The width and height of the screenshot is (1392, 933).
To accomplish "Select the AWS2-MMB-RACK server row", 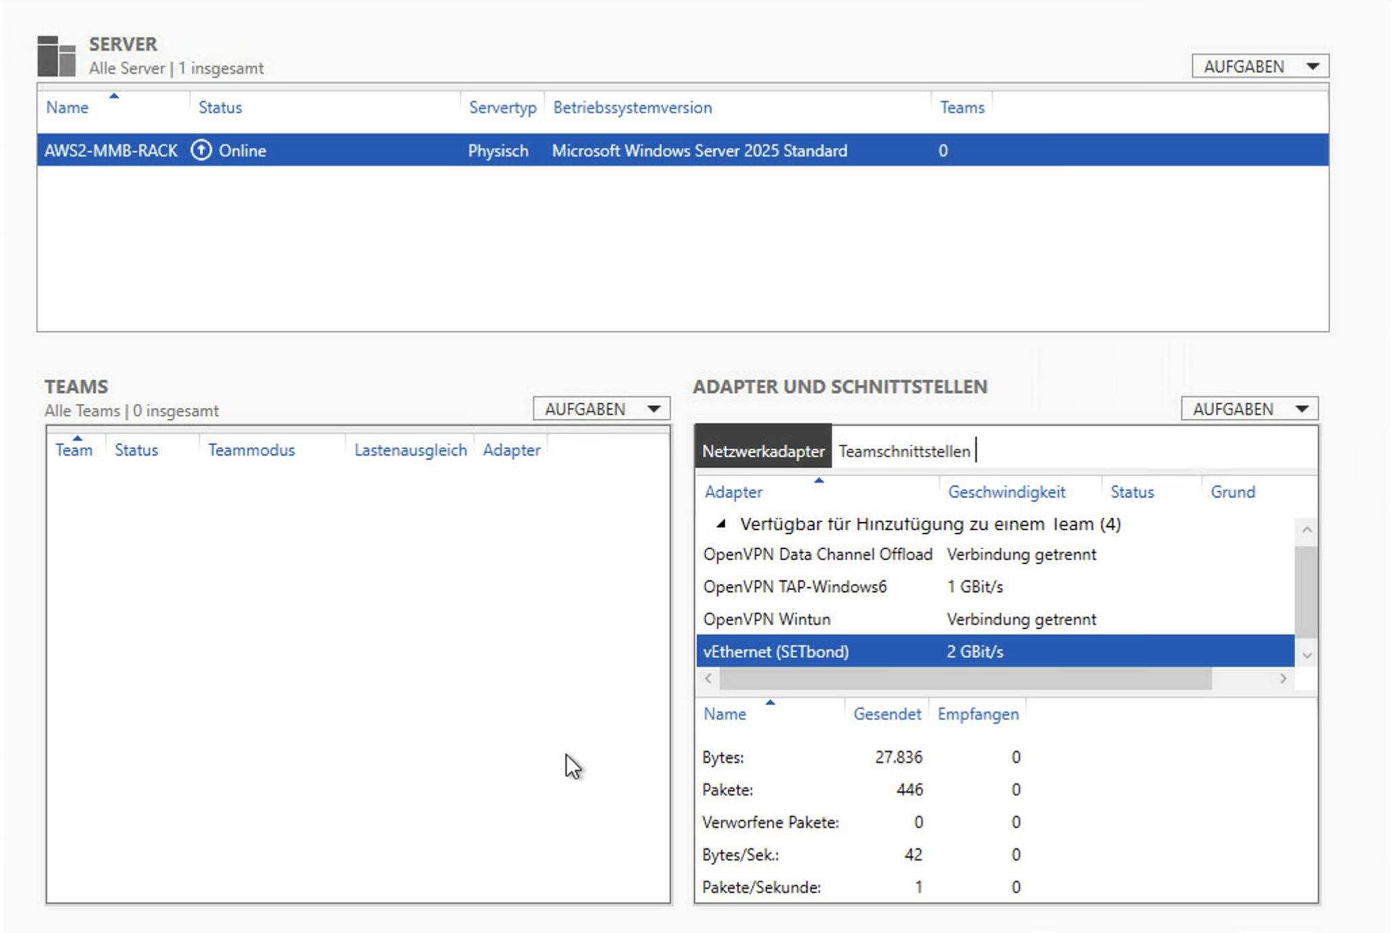I will pyautogui.click(x=110, y=151).
